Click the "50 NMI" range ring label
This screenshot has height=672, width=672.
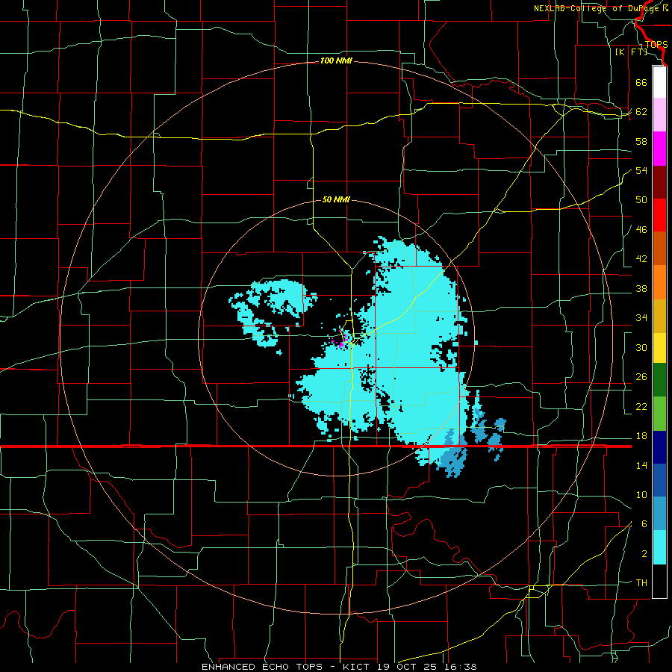click(337, 199)
